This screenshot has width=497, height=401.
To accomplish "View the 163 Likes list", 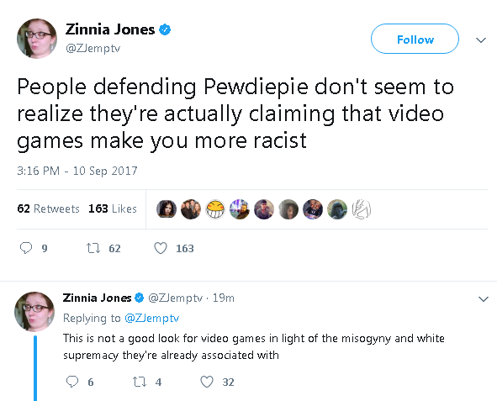I will point(113,208).
